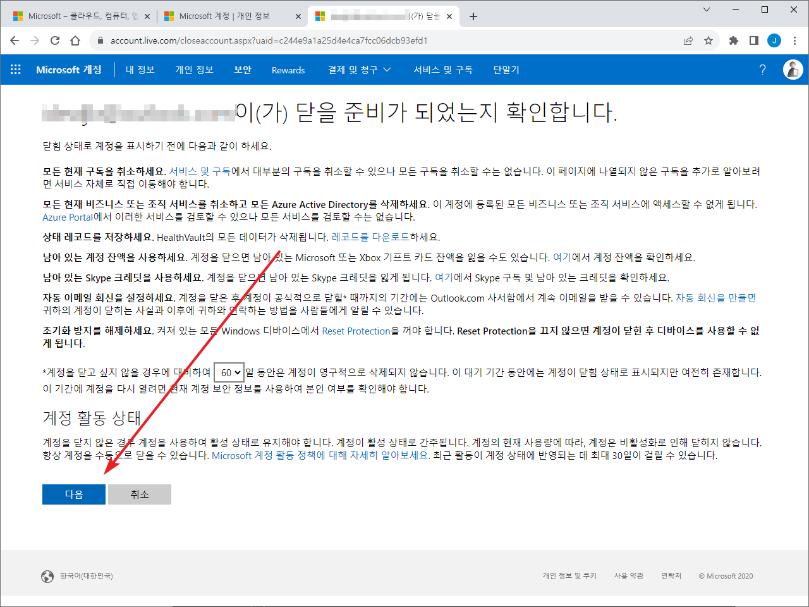Image resolution: width=809 pixels, height=607 pixels.
Task: Share this page from address bar
Action: (x=688, y=40)
